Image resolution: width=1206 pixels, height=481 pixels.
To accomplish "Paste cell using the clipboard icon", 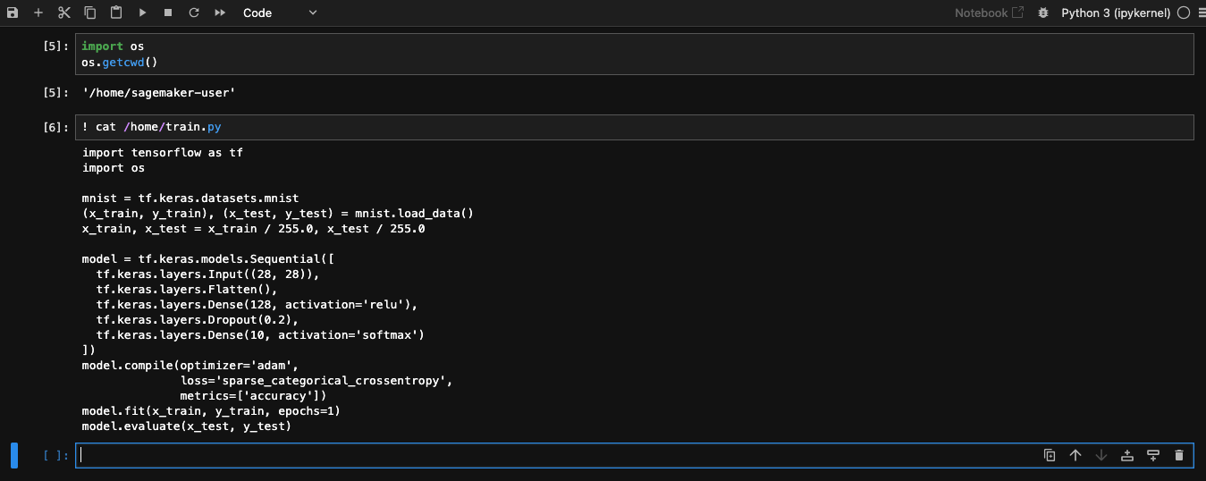I will [x=116, y=13].
